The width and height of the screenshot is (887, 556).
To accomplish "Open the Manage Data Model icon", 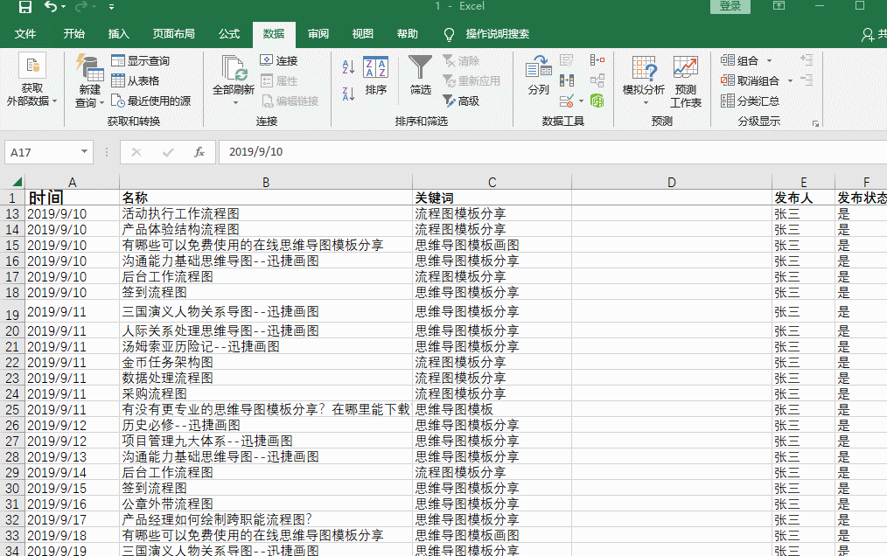I will 597,101.
